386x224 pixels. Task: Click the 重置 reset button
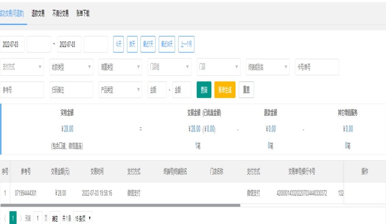246,90
